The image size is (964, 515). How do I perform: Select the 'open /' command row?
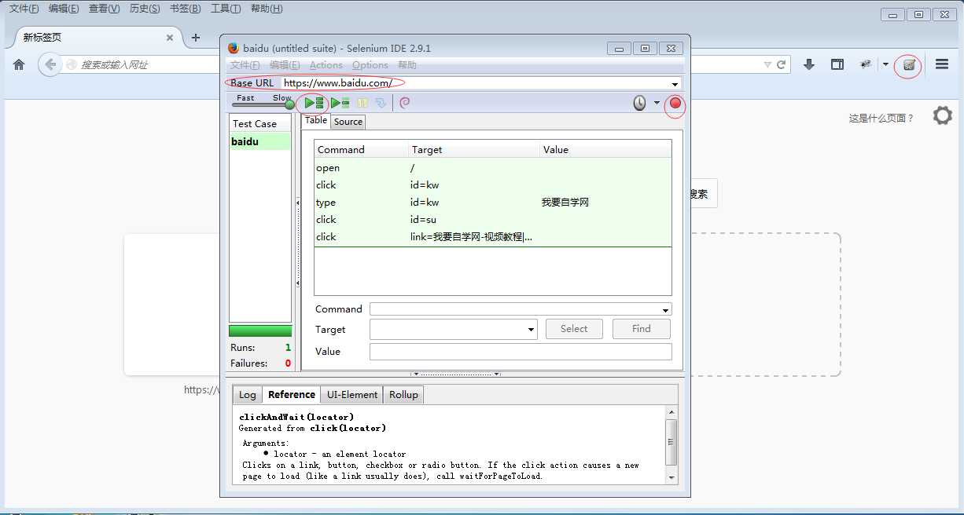tap(493, 168)
